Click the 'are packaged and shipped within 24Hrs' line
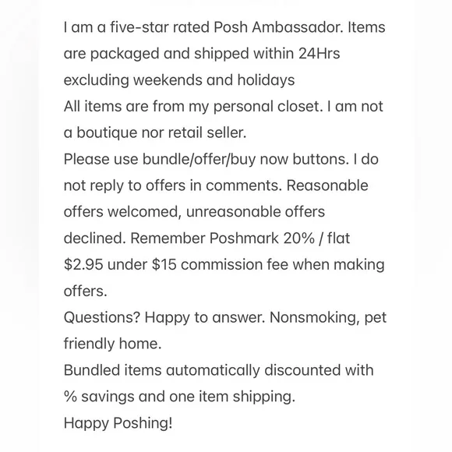This screenshot has width=452, height=452. click(x=202, y=54)
